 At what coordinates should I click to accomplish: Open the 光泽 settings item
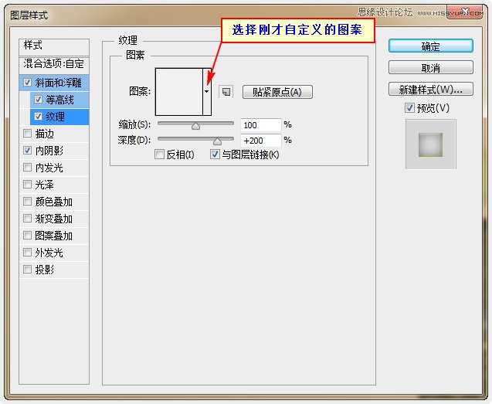click(x=45, y=185)
